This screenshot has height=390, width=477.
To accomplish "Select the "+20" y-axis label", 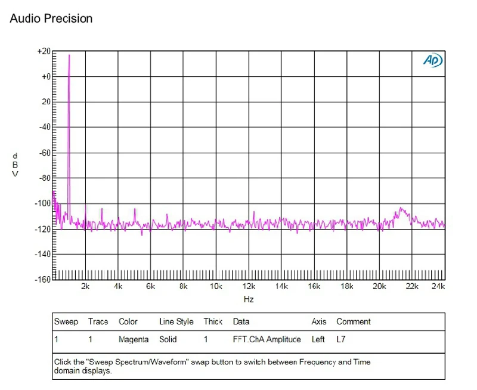I will tap(44, 51).
